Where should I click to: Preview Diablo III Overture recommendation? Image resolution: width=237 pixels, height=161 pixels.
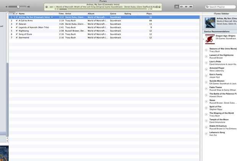click(206, 127)
